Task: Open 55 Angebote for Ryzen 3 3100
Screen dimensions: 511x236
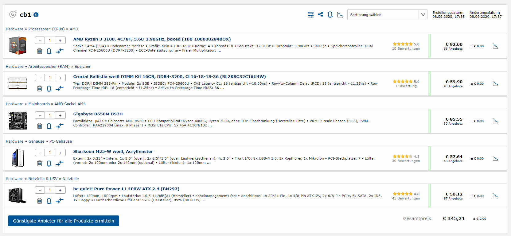Action: (453, 49)
